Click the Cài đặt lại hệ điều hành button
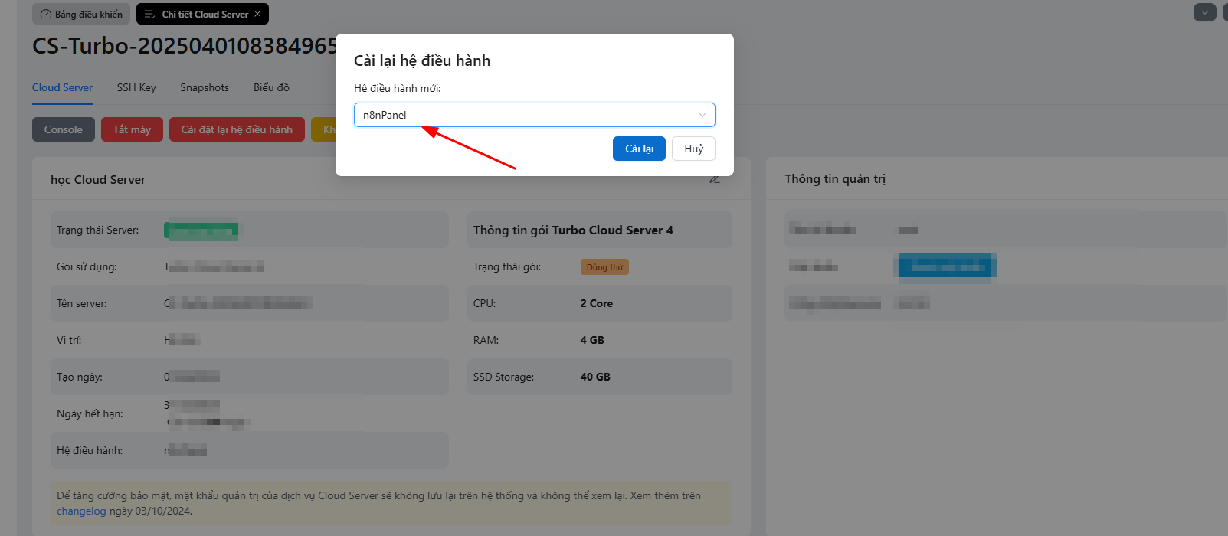The image size is (1228, 536). click(x=237, y=129)
